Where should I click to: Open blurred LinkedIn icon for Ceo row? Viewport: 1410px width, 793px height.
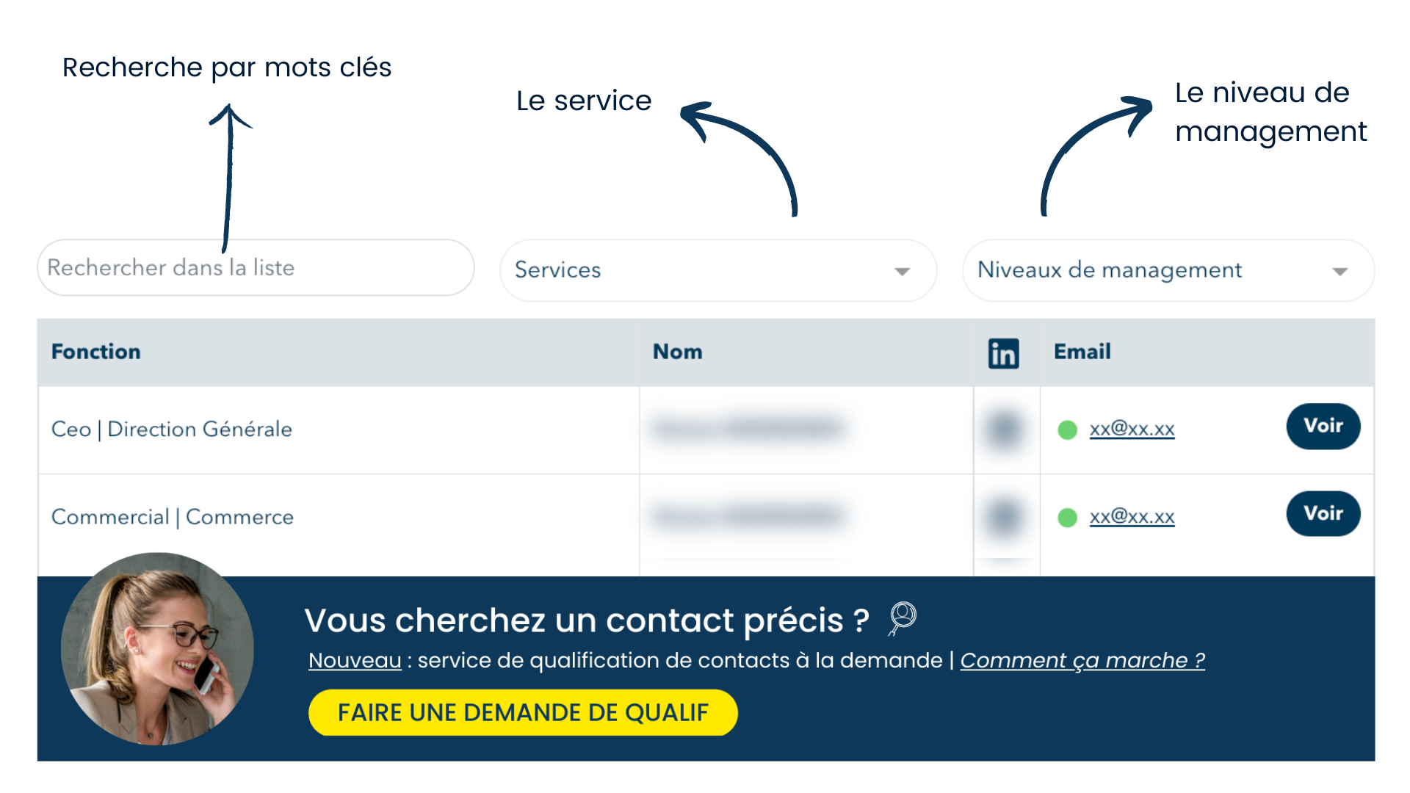coord(1005,429)
